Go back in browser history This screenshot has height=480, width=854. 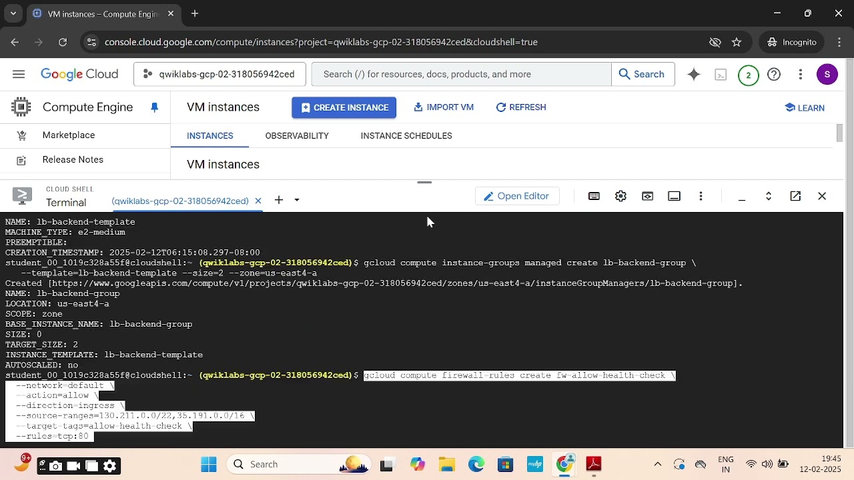[x=15, y=42]
